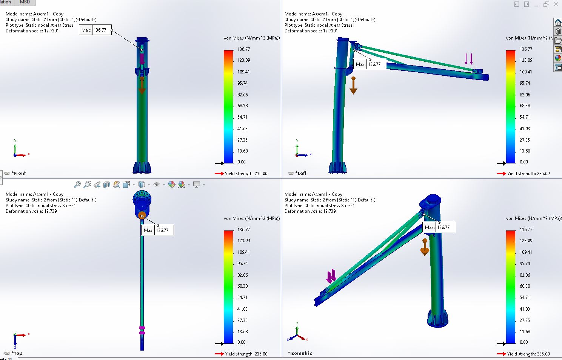Open Dynamic Annotation Views icon
The width and height of the screenshot is (562, 360).
(x=117, y=185)
